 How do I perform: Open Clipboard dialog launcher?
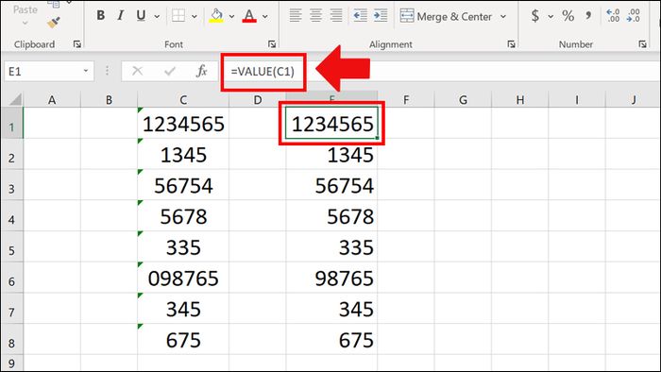pos(77,43)
